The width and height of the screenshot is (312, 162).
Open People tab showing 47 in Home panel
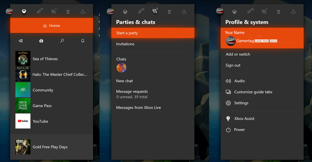40,11
